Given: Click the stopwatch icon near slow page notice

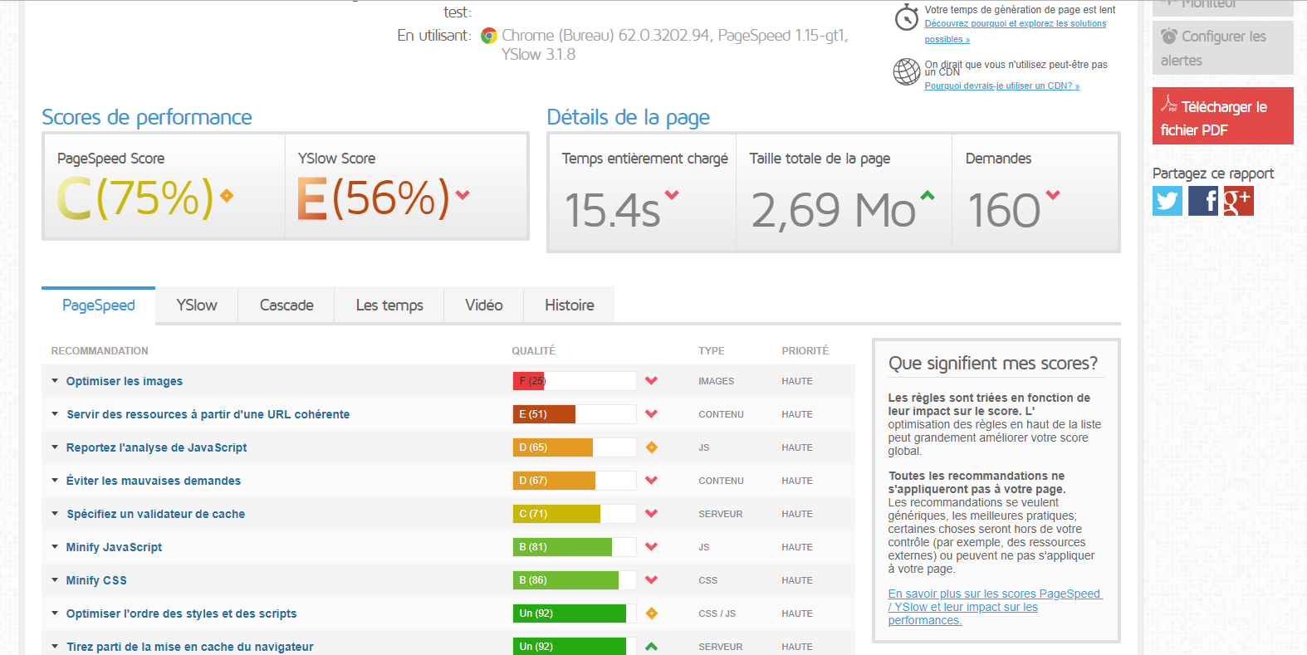Looking at the screenshot, I should coord(906,17).
